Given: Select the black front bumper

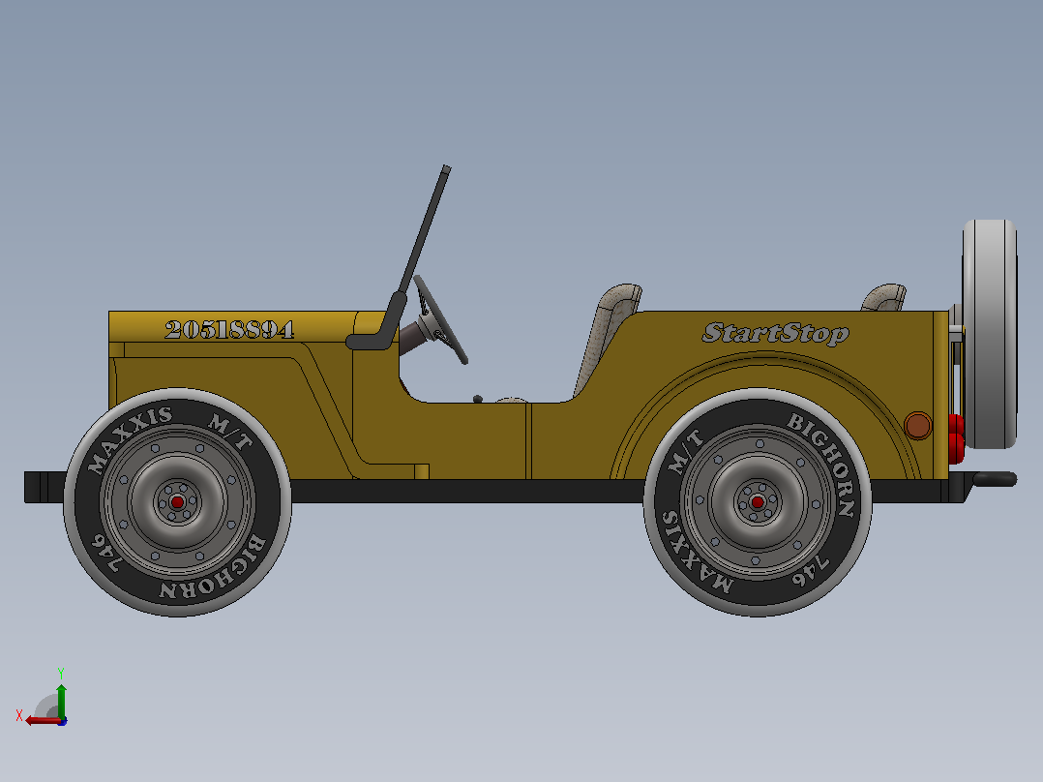Looking at the screenshot, I should pos(45,487).
